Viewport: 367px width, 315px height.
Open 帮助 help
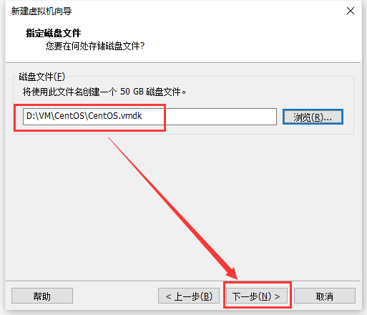42,296
